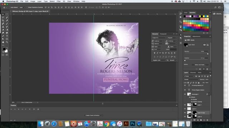Click the Faux Bold button in Character panel
The width and height of the screenshot is (229, 128).
(x=155, y=53)
